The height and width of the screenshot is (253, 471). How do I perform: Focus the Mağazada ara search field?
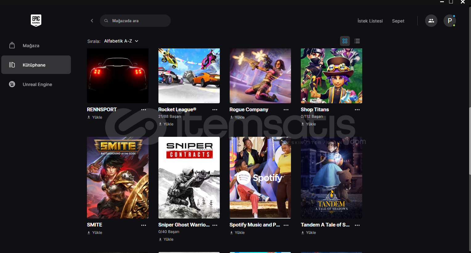[135, 21]
